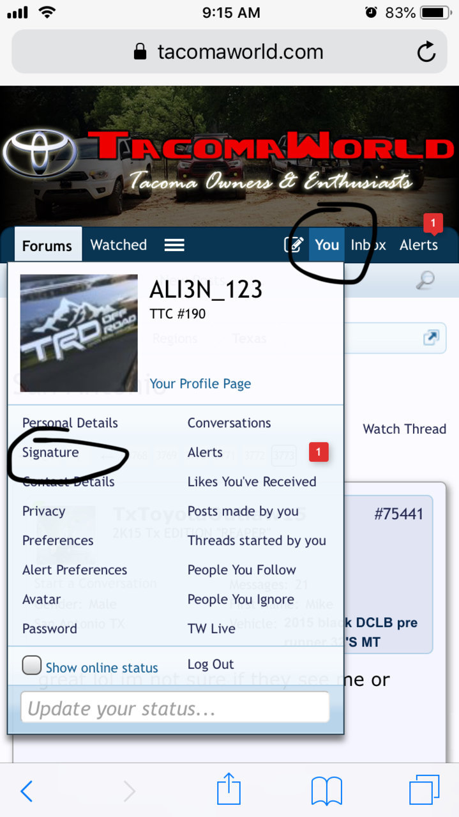Click the Update your status field
This screenshot has width=459, height=817.
coord(175,708)
